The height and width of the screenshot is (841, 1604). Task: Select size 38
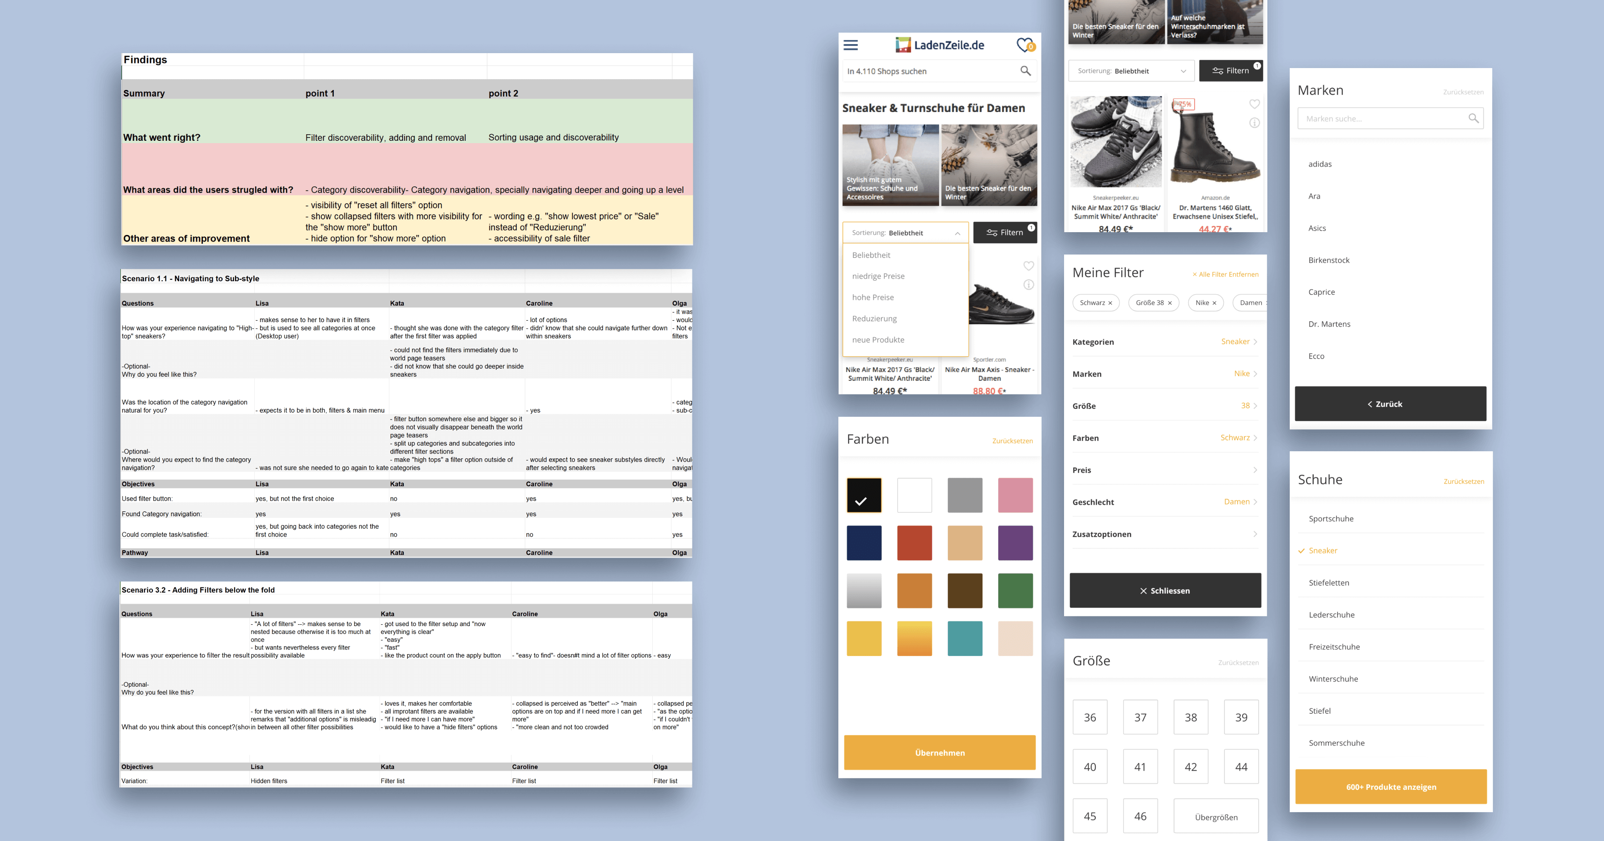click(1190, 717)
